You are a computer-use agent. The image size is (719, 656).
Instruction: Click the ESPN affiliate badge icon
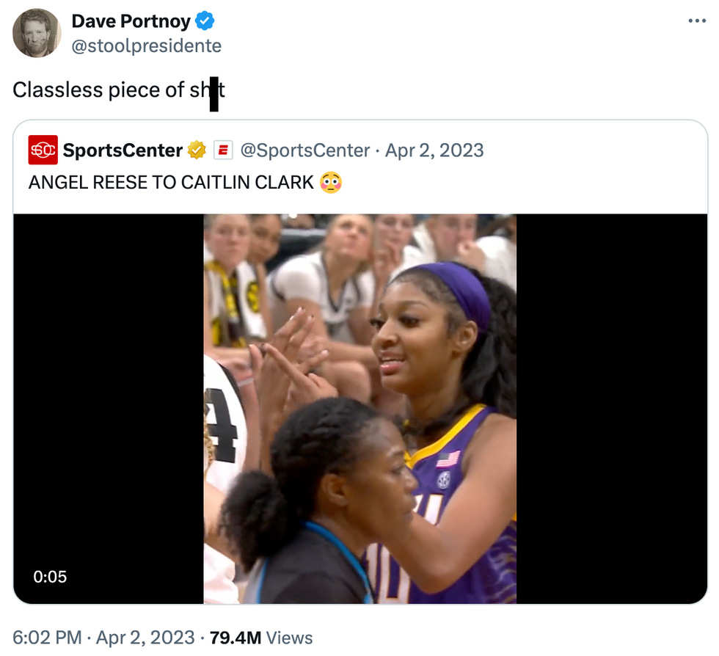tap(222, 150)
